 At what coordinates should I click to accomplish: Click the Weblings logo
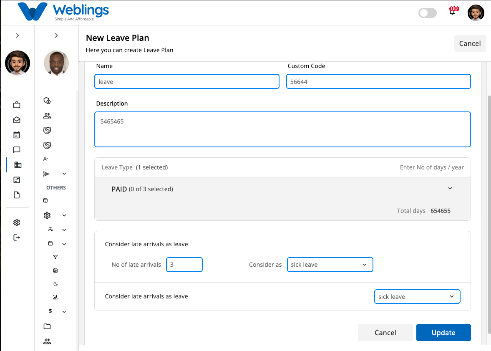tap(63, 12)
